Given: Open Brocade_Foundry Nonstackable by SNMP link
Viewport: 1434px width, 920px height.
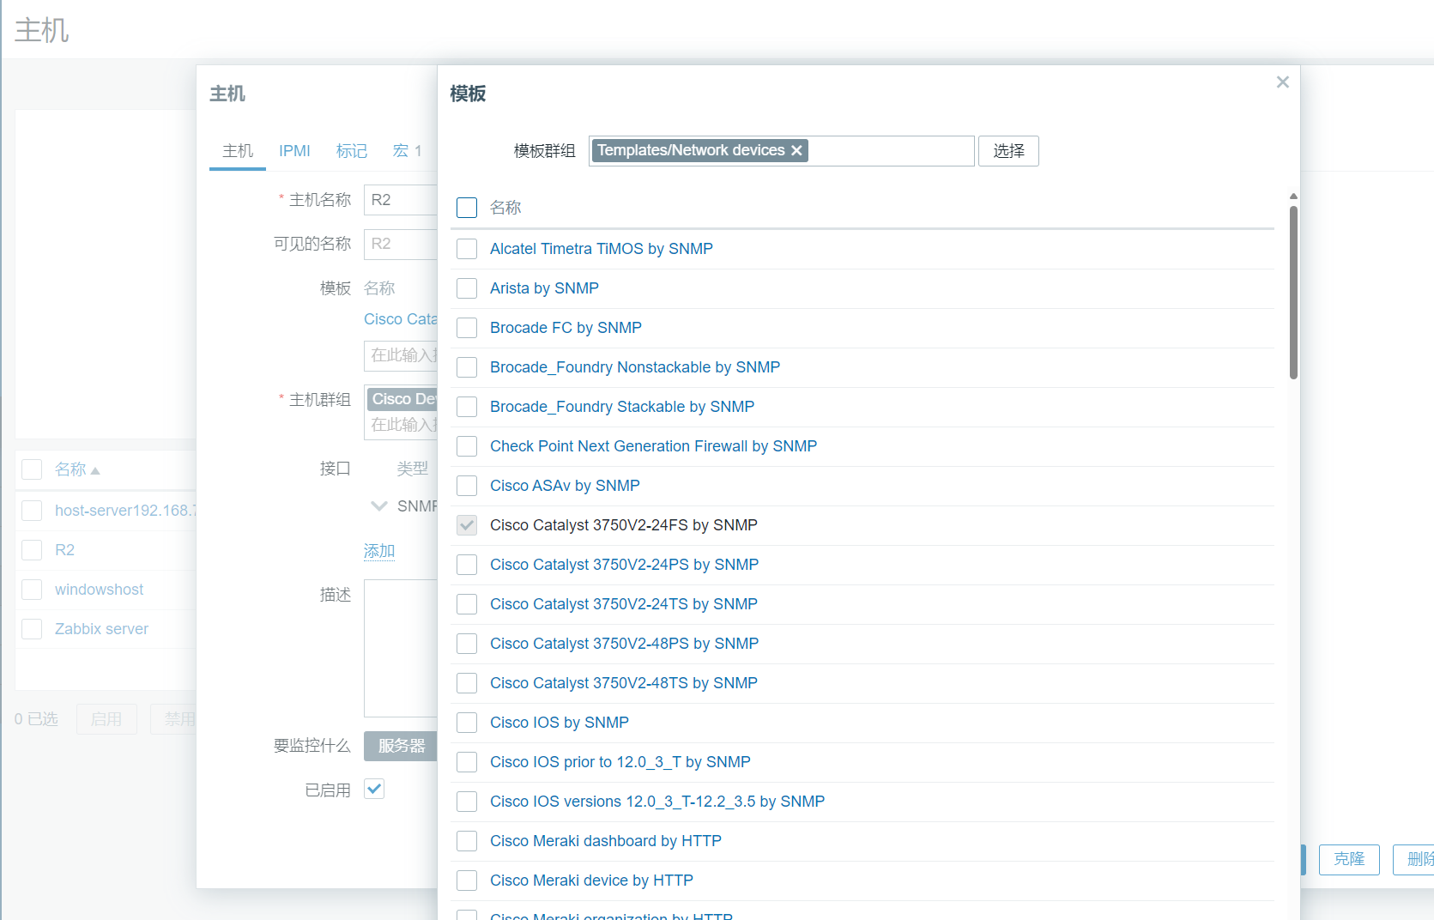Looking at the screenshot, I should (635, 367).
